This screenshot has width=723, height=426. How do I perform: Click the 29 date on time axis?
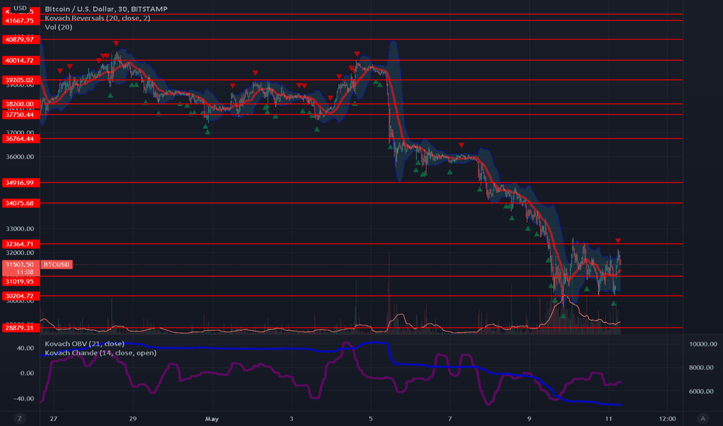pos(133,418)
